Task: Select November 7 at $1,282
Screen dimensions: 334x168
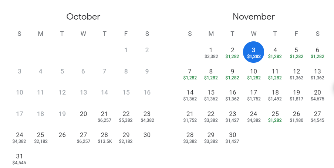Action: (190, 74)
